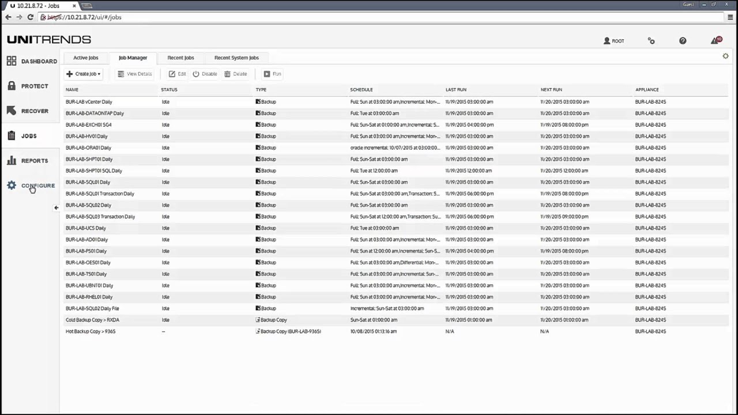Click the settings icon beside ROOT
The height and width of the screenshot is (415, 738).
click(x=651, y=41)
